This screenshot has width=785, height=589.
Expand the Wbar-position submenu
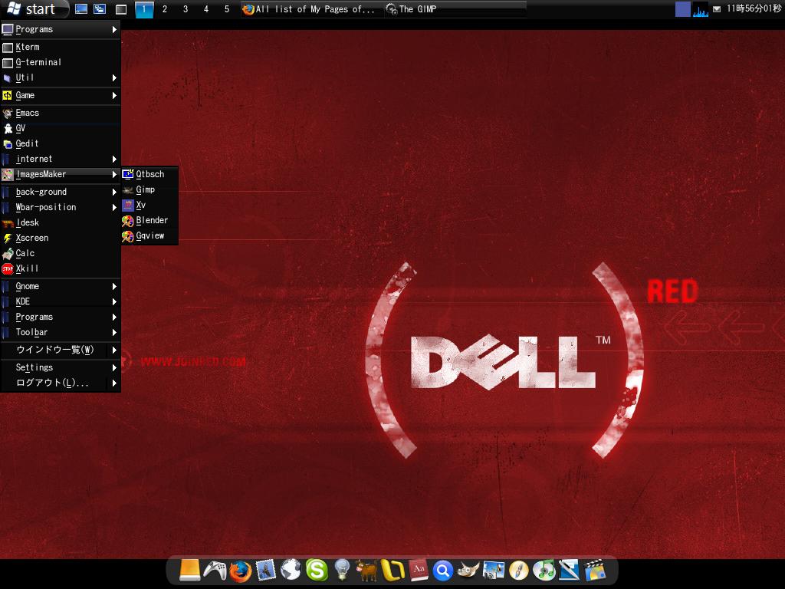pos(61,207)
